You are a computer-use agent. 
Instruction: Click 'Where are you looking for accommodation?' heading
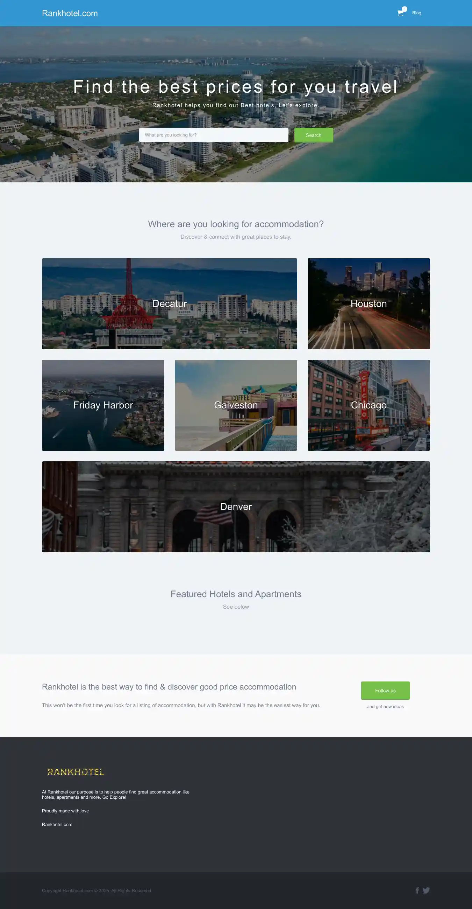[x=236, y=224]
